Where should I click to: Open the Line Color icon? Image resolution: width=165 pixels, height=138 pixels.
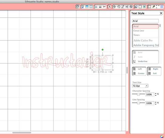96,7
